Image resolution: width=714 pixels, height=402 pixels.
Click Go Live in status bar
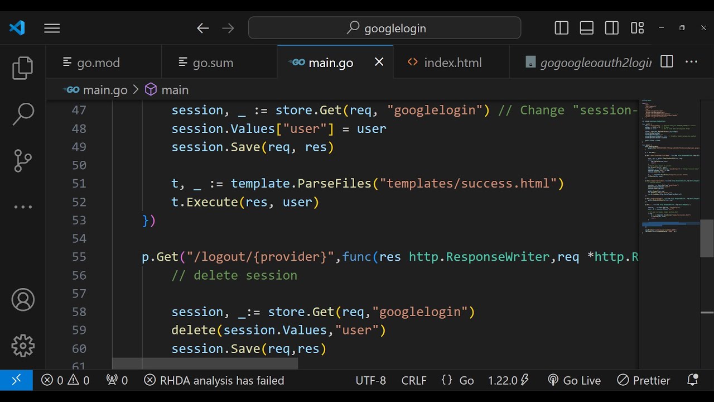[574, 380]
